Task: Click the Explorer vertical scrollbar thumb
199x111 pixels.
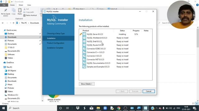Action: (x=198, y=38)
